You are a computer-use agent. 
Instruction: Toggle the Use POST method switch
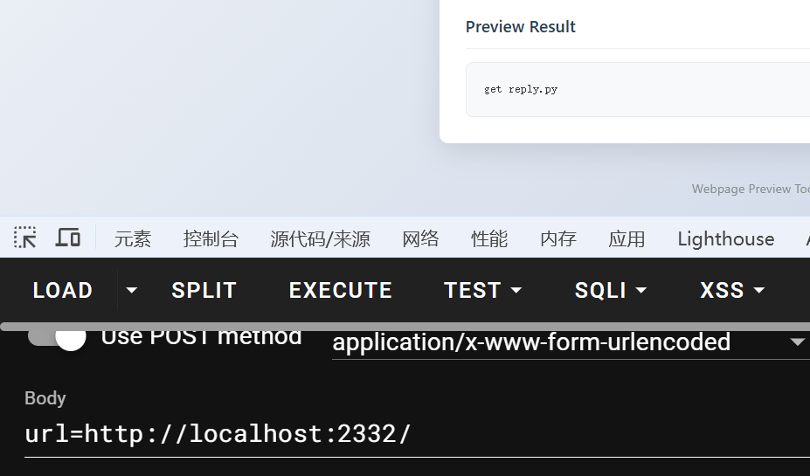tap(58, 336)
